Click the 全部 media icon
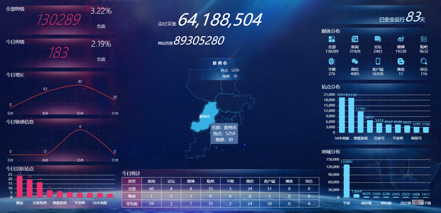This screenshot has width=441, height=213. pyautogui.click(x=332, y=39)
